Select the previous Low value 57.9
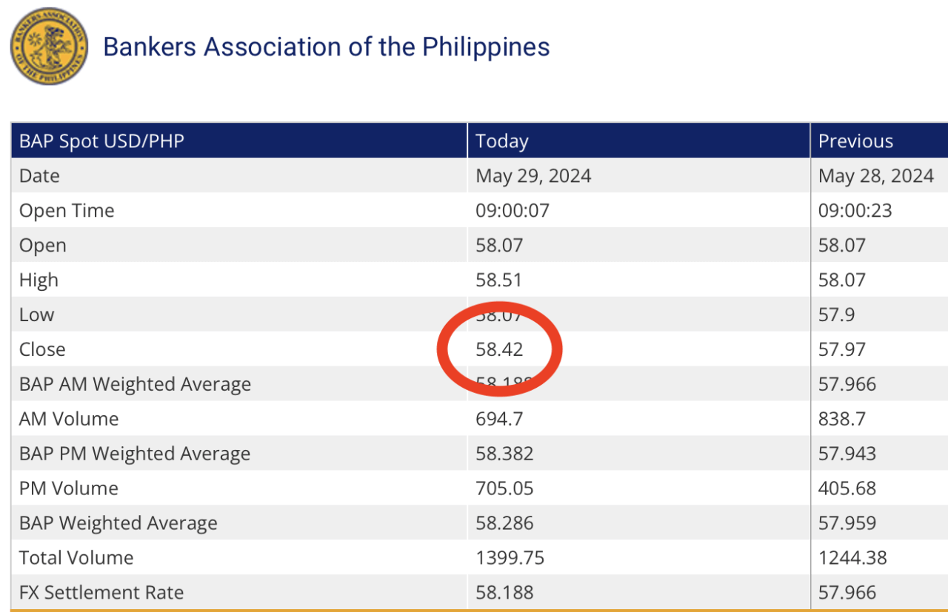The image size is (948, 612). pyautogui.click(x=836, y=315)
